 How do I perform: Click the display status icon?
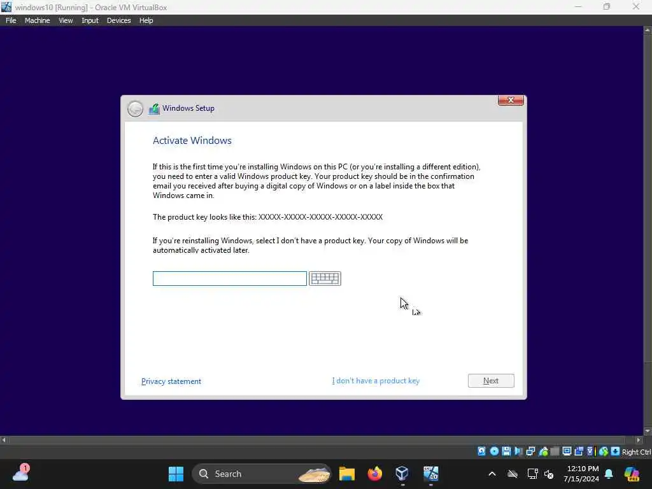(567, 451)
